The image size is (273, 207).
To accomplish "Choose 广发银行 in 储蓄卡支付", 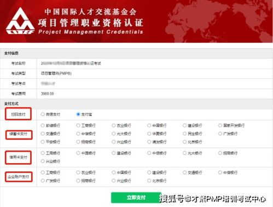I will (220, 134).
